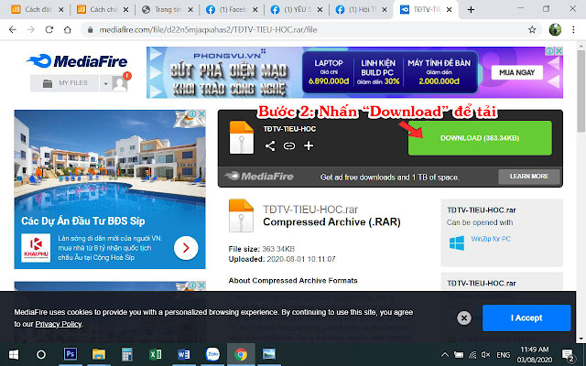Select the 'File size: 363.34KB' text

pyautogui.click(x=262, y=249)
